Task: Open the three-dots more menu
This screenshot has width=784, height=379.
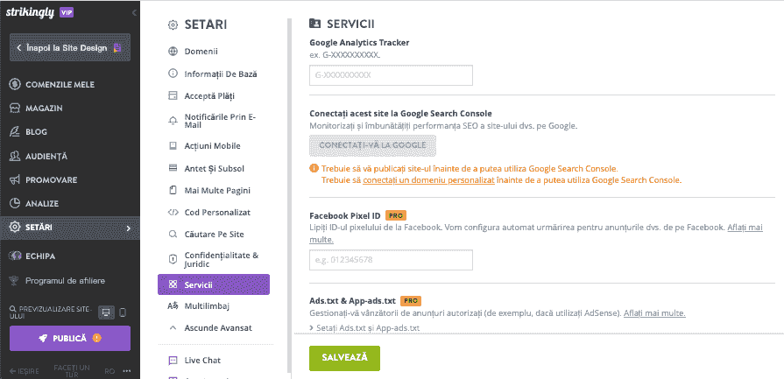Action: [x=126, y=371]
